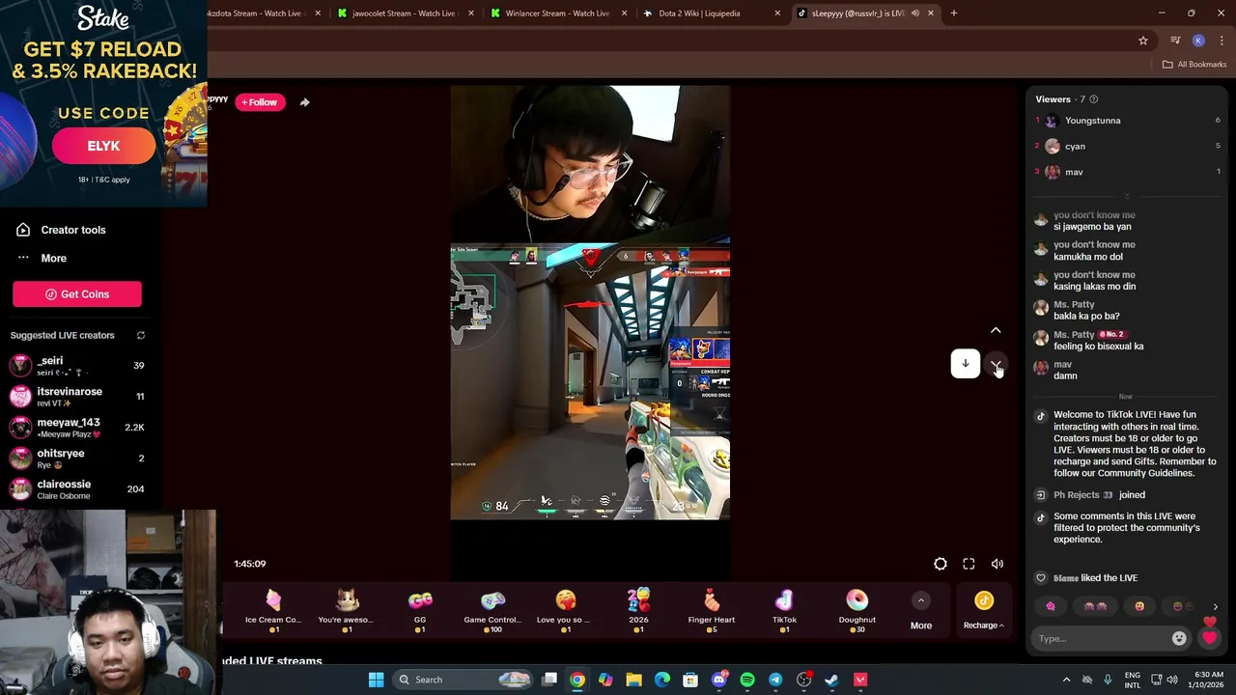Image resolution: width=1236 pixels, height=695 pixels.
Task: Send the rose quick reaction
Action: tap(1051, 606)
